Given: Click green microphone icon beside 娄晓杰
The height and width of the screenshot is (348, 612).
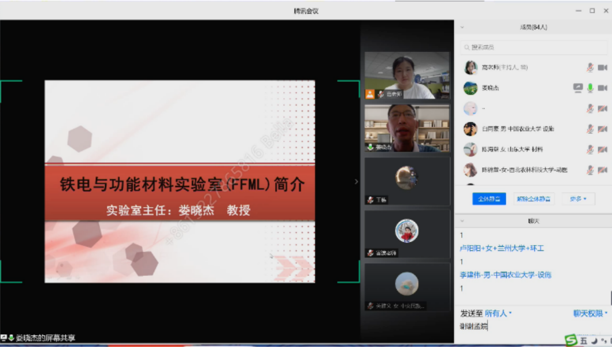Looking at the screenshot, I should tap(590, 88).
